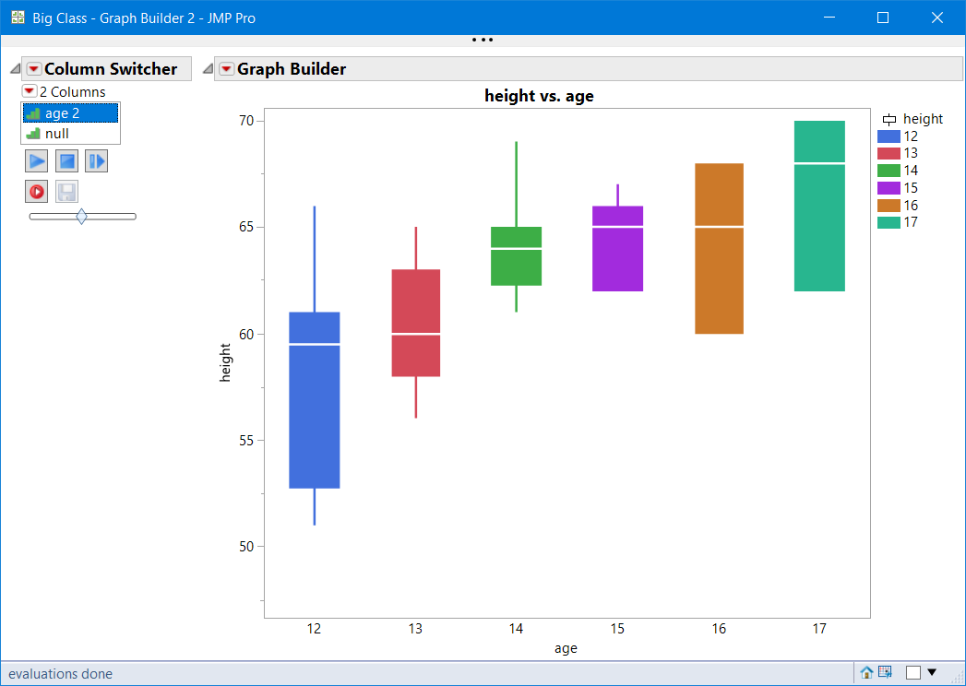Click the red record animation icon

(36, 191)
